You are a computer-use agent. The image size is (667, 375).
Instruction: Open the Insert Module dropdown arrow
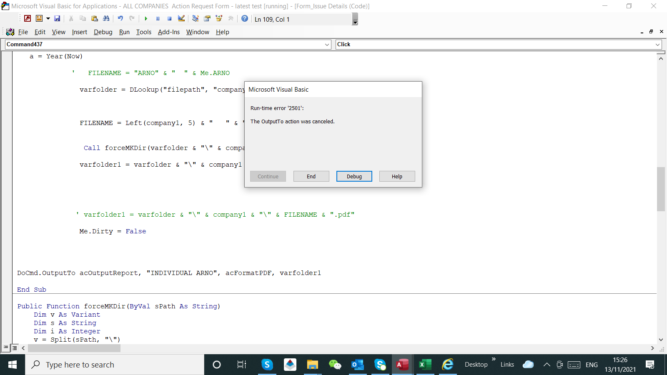tap(48, 19)
